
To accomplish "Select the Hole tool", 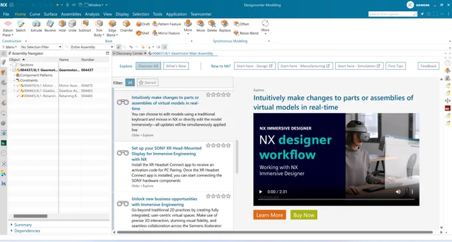I will point(62,26).
